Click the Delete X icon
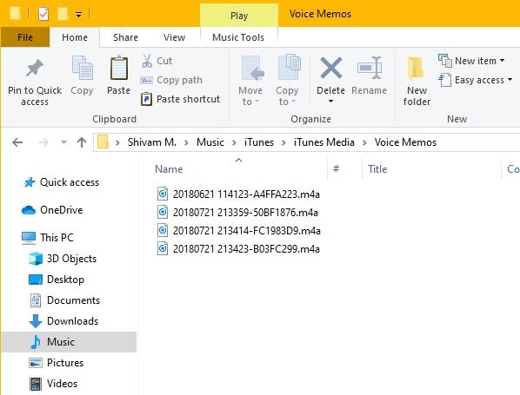520x395 pixels. 331,68
